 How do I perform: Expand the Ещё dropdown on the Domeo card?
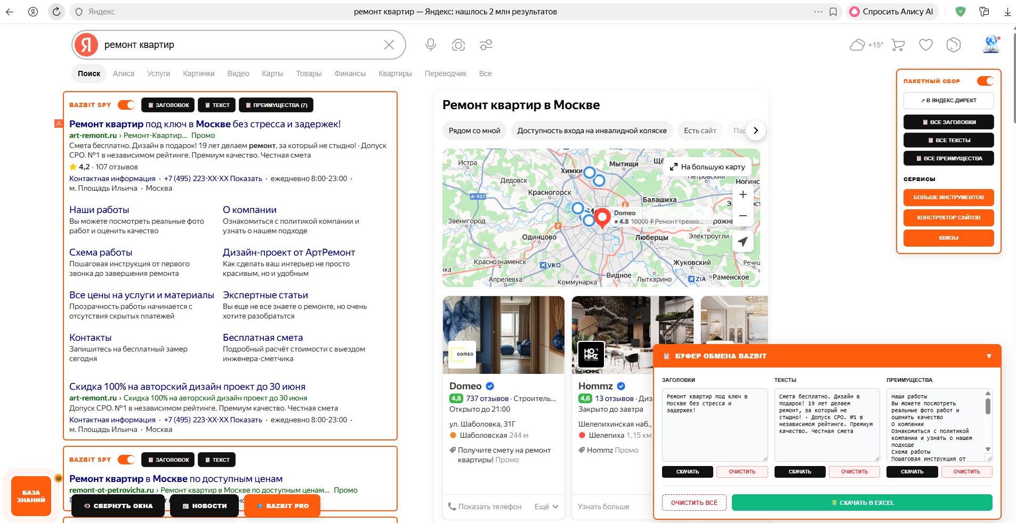click(546, 506)
